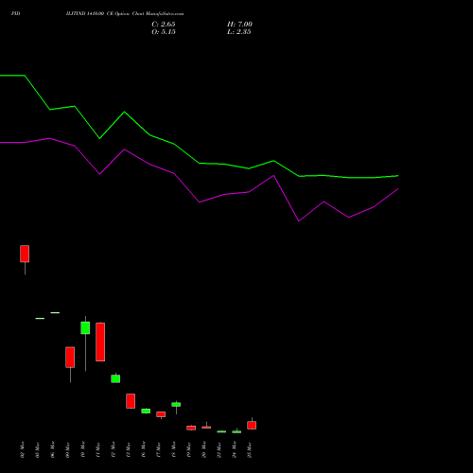Select the red candlestick for 09 Mar
473x473 pixels.
coord(70,358)
